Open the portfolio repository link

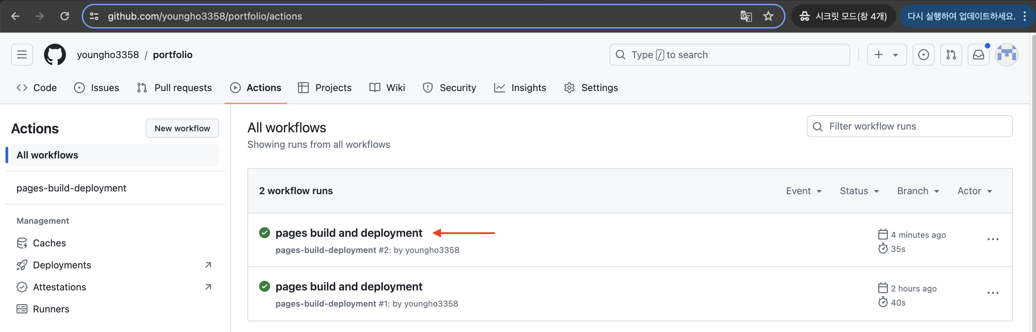click(172, 55)
